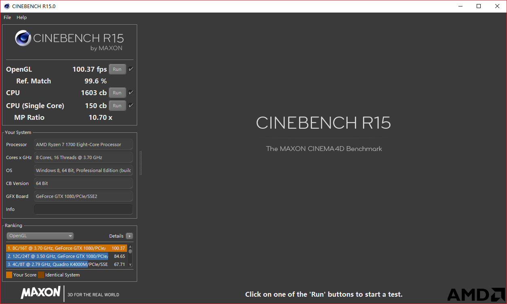The height and width of the screenshot is (304, 507).
Task: Click the Cores x GHz field
Action: tap(83, 157)
